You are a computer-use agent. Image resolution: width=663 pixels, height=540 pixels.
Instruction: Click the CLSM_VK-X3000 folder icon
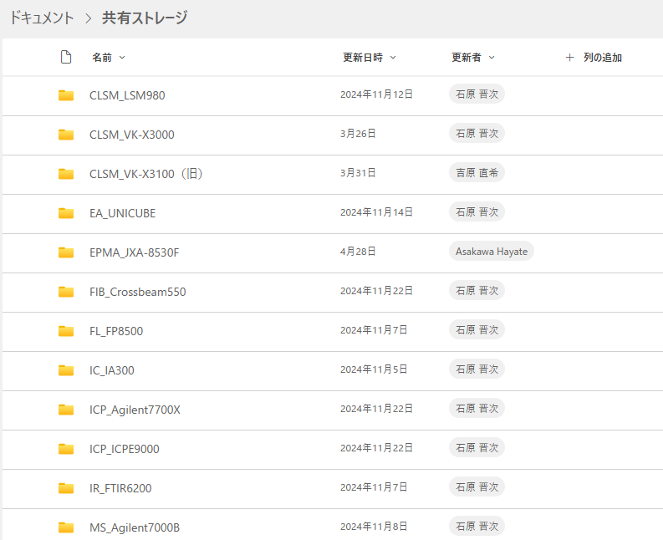[66, 135]
